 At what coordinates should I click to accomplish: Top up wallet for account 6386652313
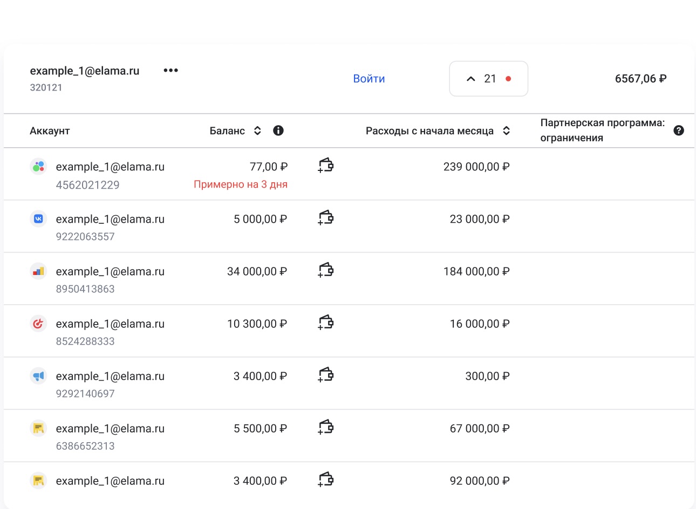(326, 427)
